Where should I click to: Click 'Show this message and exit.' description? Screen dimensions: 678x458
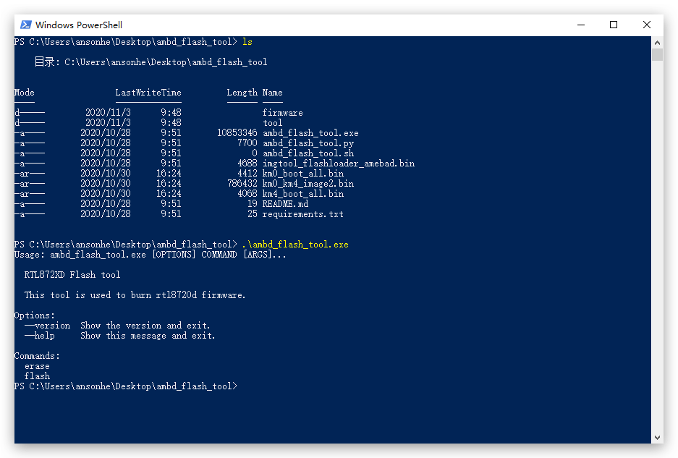(148, 336)
